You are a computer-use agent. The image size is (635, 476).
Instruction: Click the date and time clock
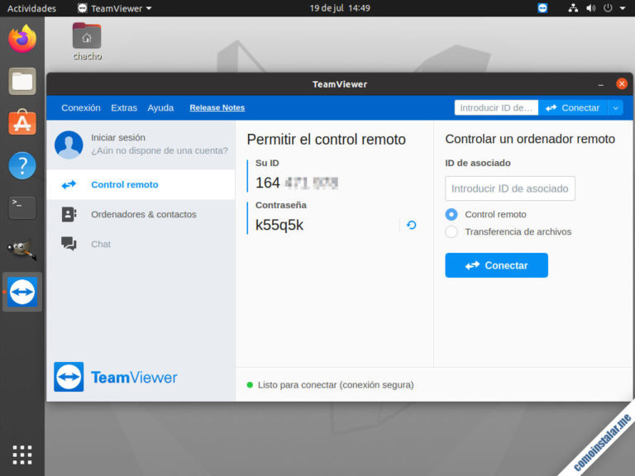(x=339, y=8)
